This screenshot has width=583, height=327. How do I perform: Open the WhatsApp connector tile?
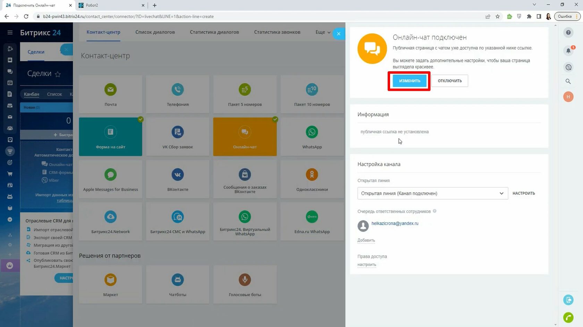pyautogui.click(x=312, y=137)
